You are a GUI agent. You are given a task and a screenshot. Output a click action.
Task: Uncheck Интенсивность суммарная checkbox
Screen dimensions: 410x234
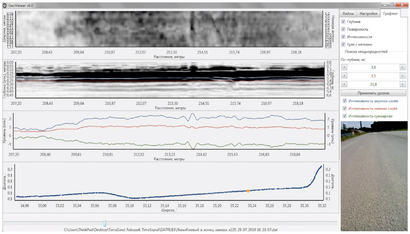coord(345,116)
